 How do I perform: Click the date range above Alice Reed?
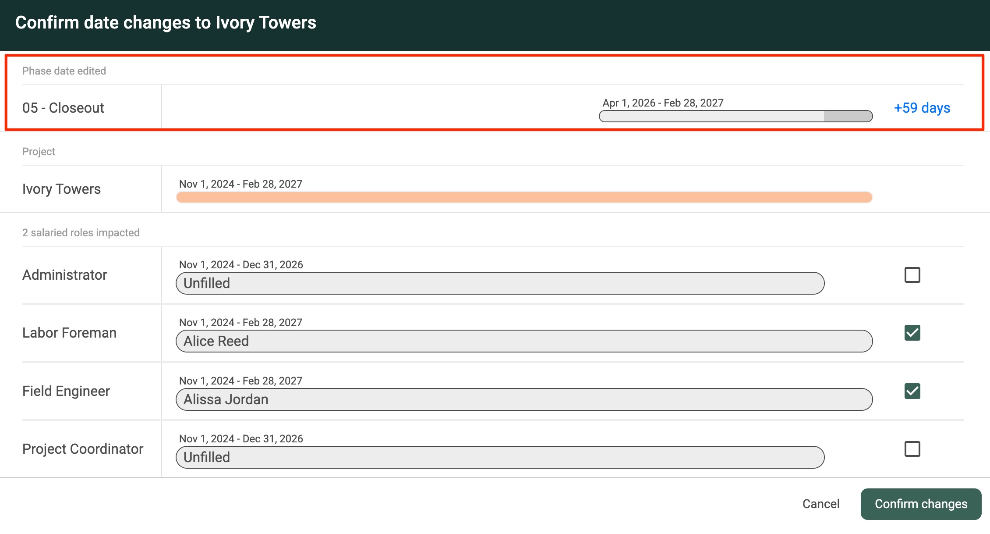tap(240, 323)
